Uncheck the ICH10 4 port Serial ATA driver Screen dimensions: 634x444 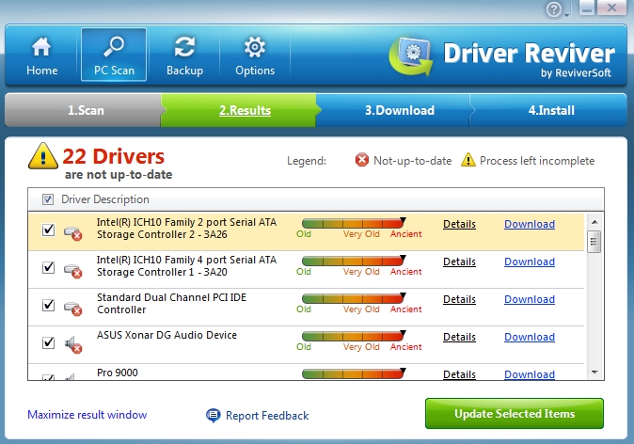48,267
